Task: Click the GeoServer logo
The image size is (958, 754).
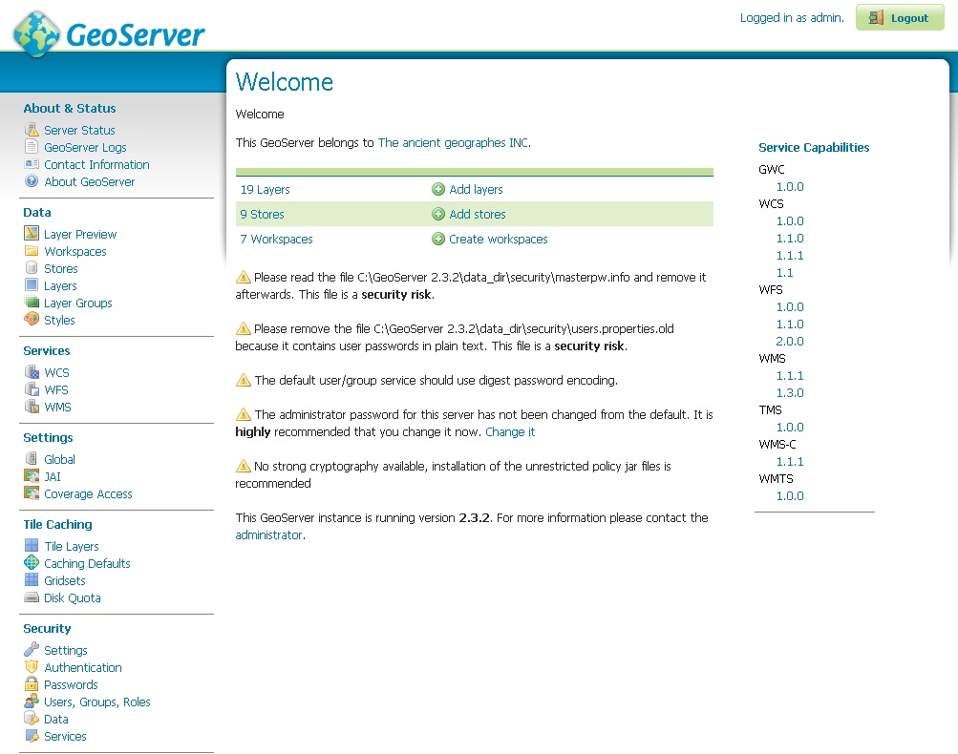Action: (x=109, y=34)
